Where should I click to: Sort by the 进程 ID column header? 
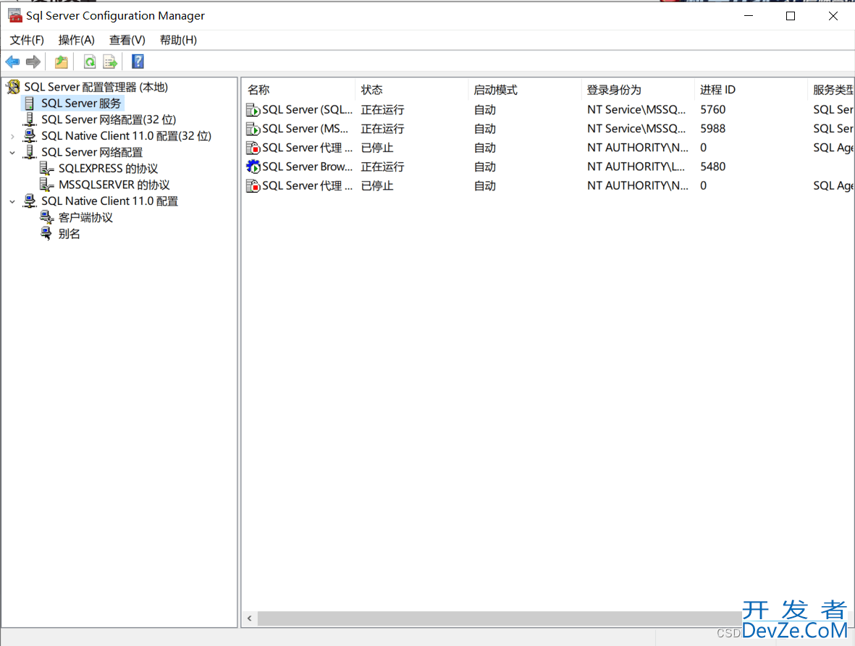[x=751, y=90]
